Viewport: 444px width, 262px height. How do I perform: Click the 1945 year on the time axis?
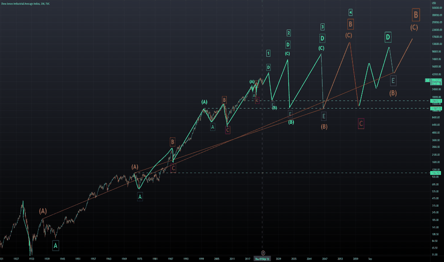[62, 259]
